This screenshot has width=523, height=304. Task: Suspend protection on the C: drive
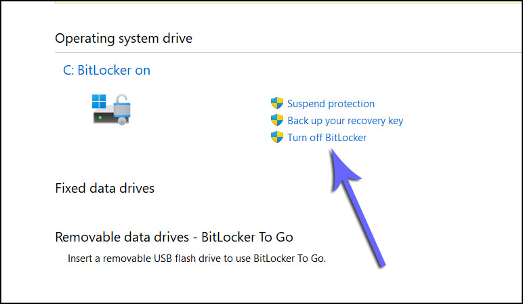pyautogui.click(x=331, y=104)
